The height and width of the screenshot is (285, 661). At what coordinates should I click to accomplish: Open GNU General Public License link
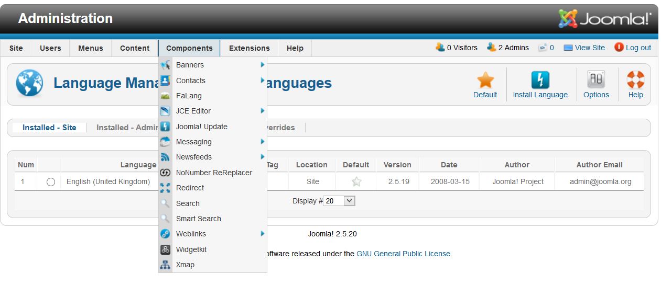(x=404, y=254)
